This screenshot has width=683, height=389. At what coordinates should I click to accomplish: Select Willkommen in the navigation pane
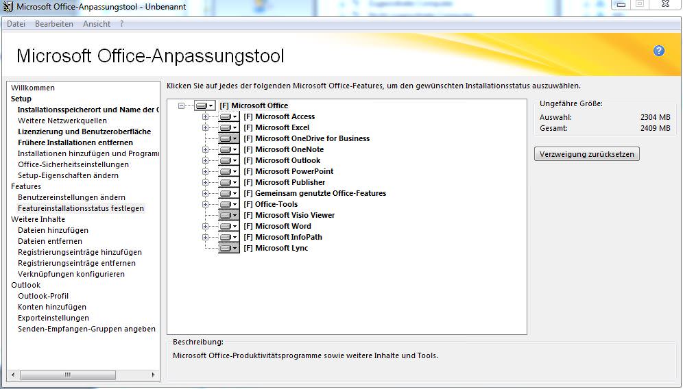coord(33,88)
